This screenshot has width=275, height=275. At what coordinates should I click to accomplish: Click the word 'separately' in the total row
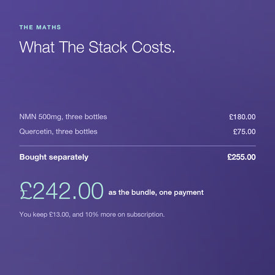pos(68,157)
